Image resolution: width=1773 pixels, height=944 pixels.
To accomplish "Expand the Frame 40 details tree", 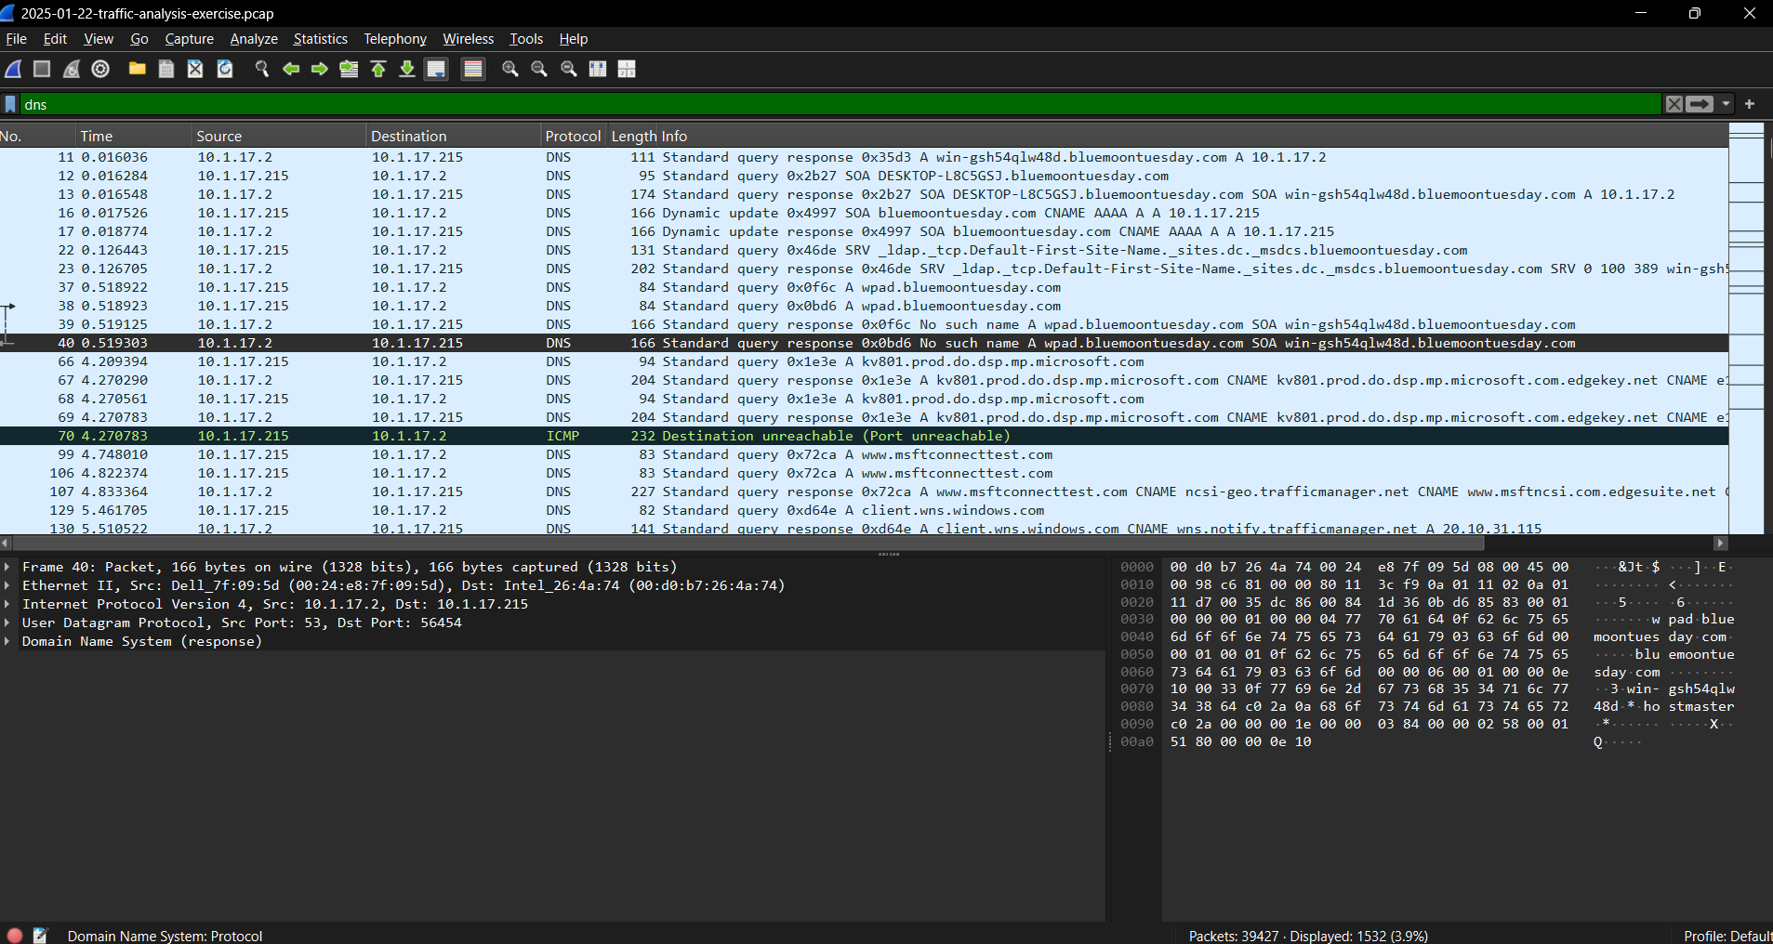I will [x=7, y=567].
